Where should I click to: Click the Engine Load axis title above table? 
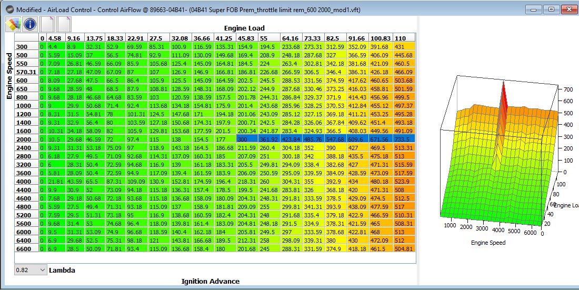coord(244,28)
